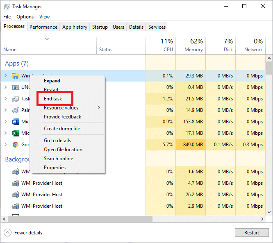Screen dimensions: 273x243
Task: Click the Paint app icon
Action: tap(16, 110)
